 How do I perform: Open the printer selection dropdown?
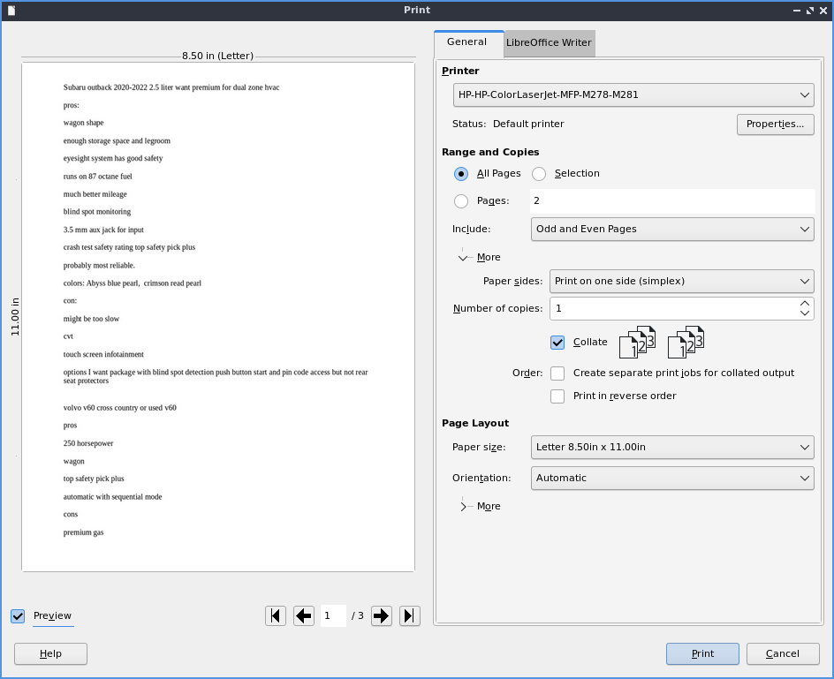pos(632,94)
